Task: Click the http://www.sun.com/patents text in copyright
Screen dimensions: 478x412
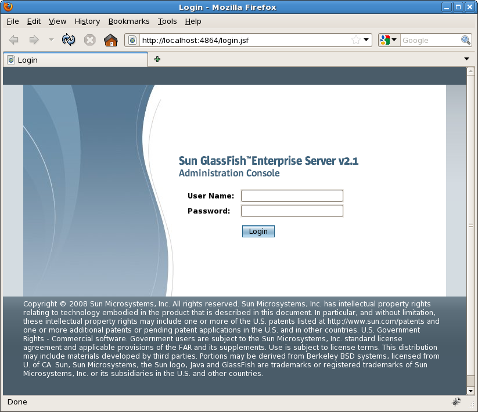Action: (x=376, y=321)
